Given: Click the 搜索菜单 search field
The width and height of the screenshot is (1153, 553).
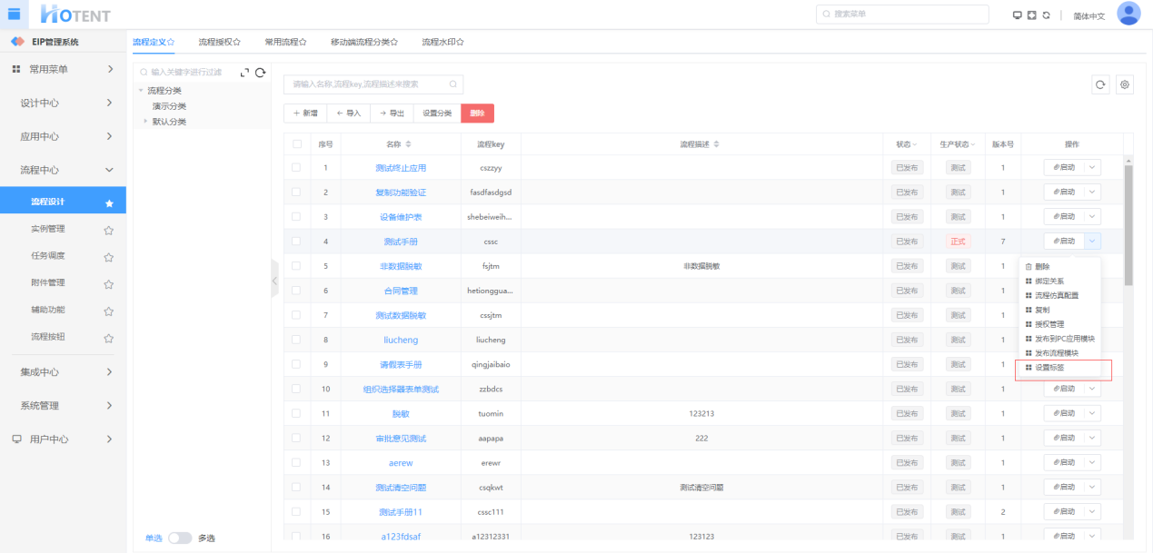Looking at the screenshot, I should click(902, 15).
